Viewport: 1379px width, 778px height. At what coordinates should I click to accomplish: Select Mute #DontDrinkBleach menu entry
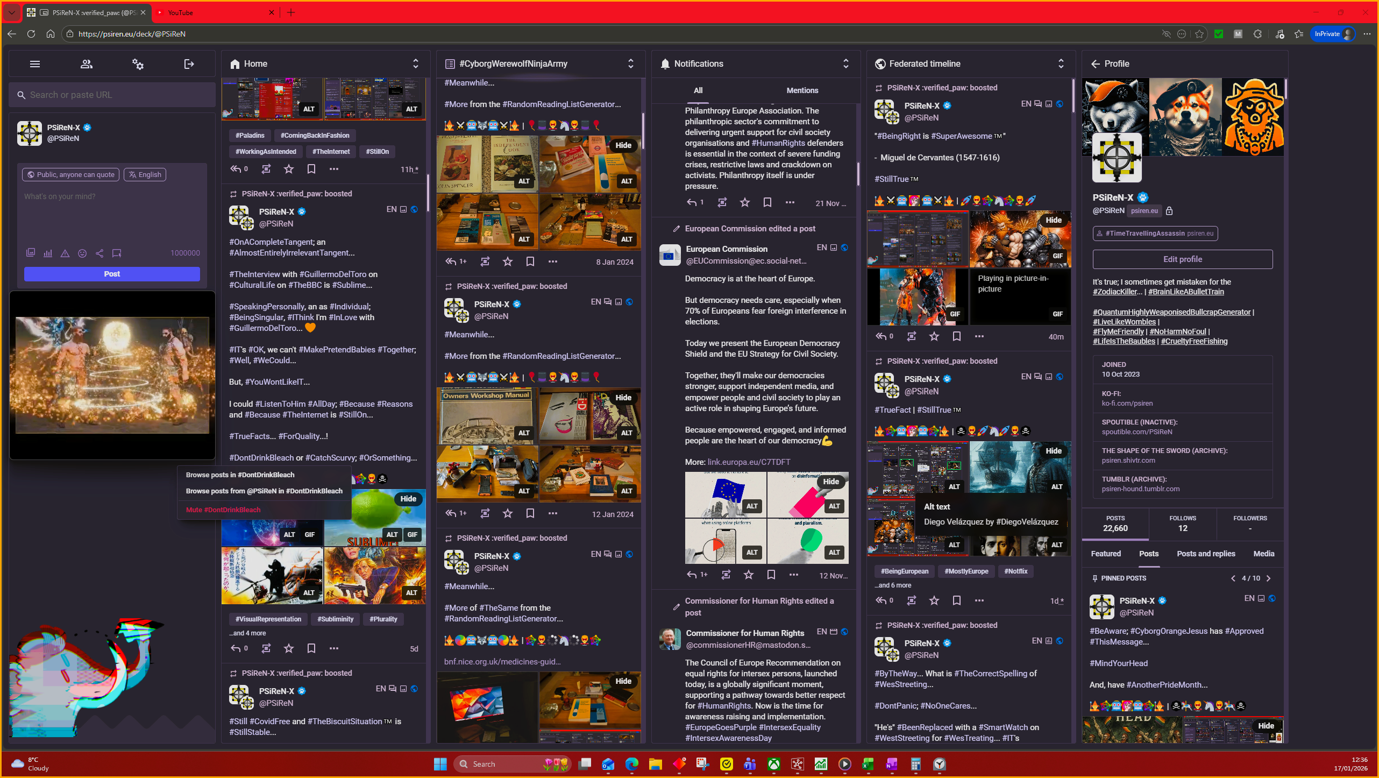(x=223, y=510)
